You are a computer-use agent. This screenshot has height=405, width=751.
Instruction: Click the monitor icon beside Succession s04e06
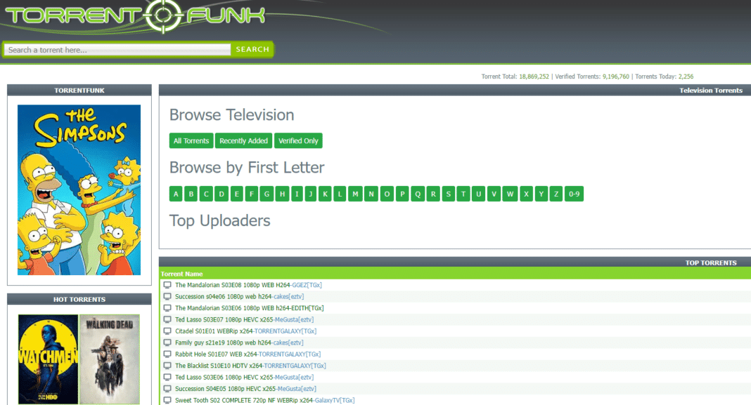tap(167, 296)
